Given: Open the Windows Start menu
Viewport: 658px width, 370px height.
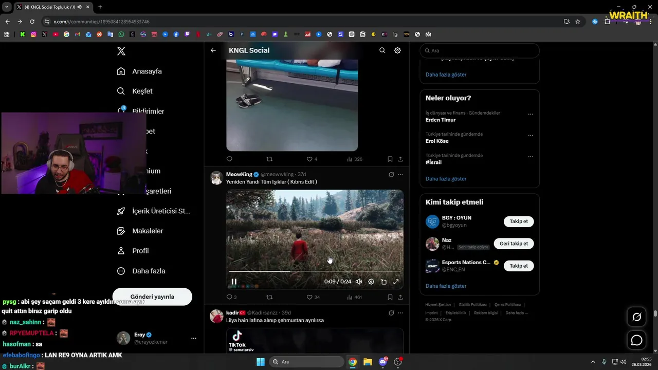Looking at the screenshot, I should [x=261, y=362].
